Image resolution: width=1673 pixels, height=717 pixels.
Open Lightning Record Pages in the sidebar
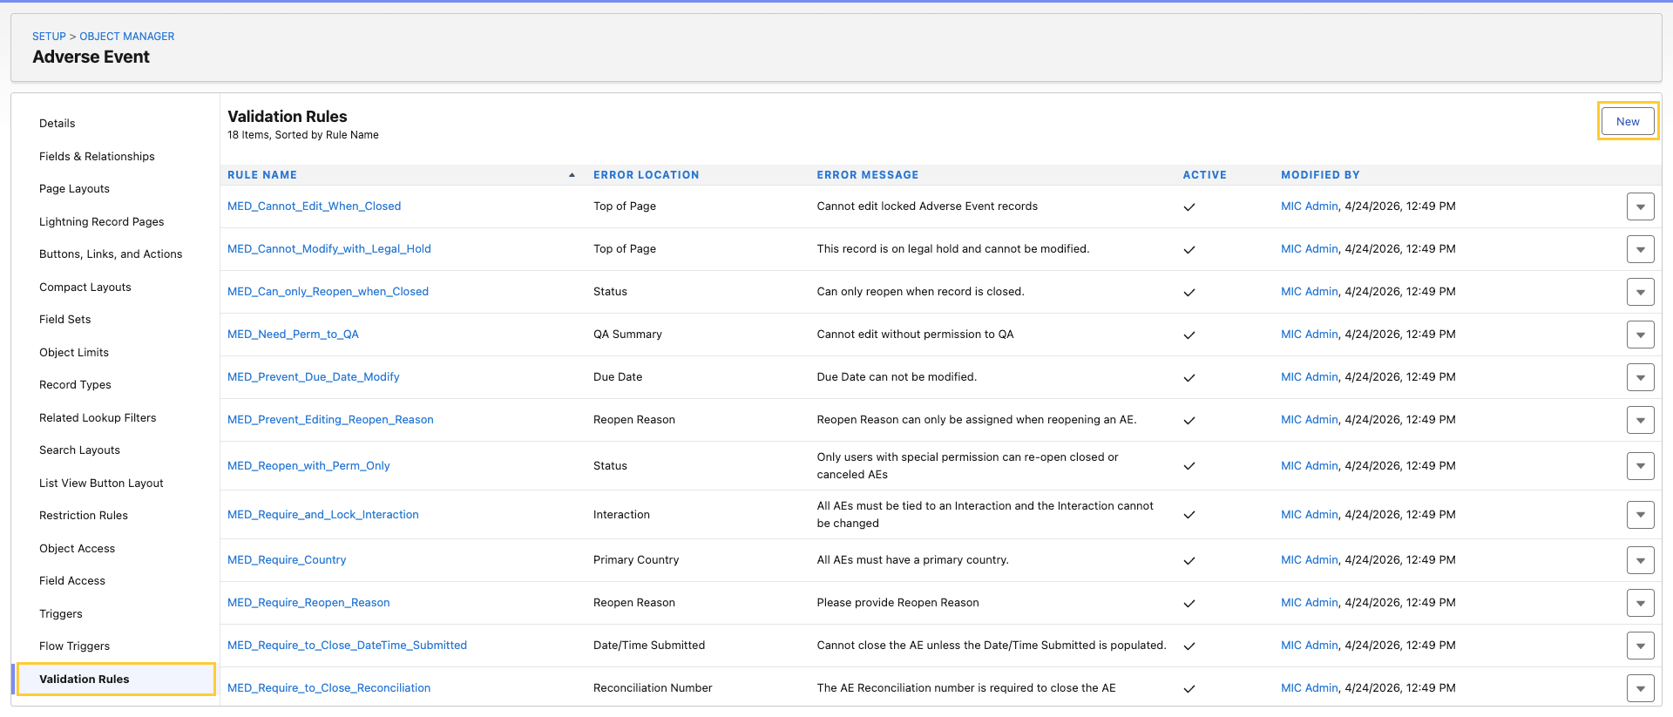[102, 222]
